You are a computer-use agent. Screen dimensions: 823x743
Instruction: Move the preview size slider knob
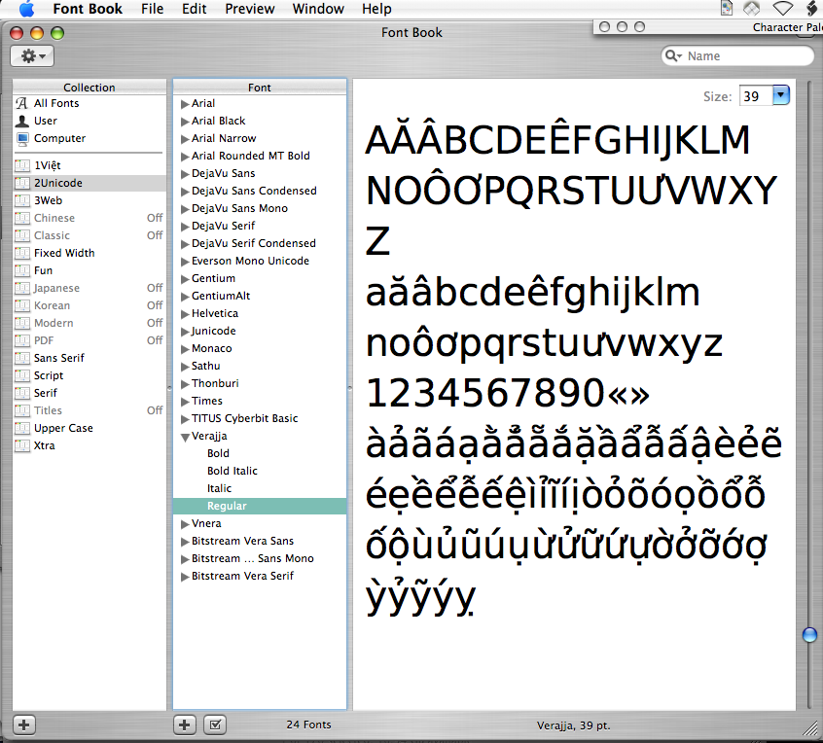[x=810, y=635]
